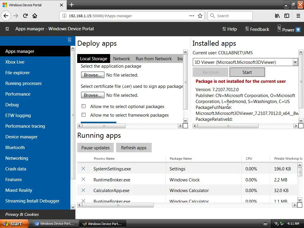Open Feedback in the portal header
Screen dimensions: 304x228
tap(257, 29)
